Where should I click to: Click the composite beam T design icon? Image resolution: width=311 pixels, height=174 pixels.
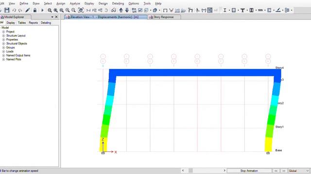[242, 10]
